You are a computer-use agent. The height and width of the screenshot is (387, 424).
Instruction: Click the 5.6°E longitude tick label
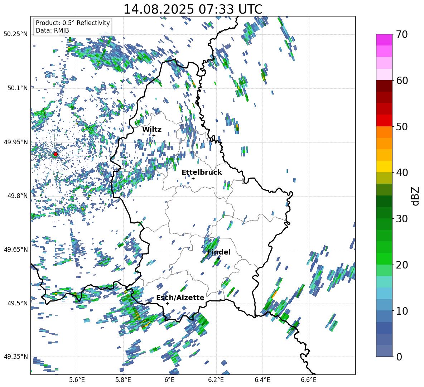pyautogui.click(x=77, y=380)
